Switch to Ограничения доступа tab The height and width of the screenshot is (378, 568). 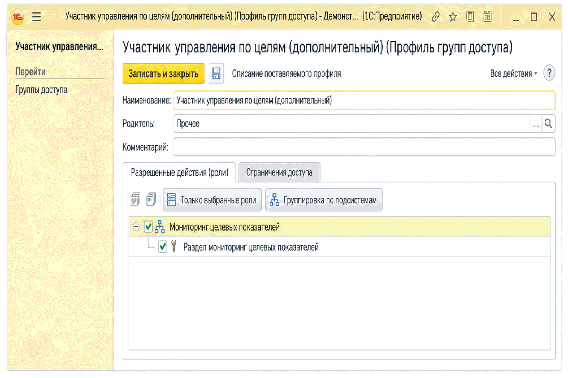pos(279,173)
